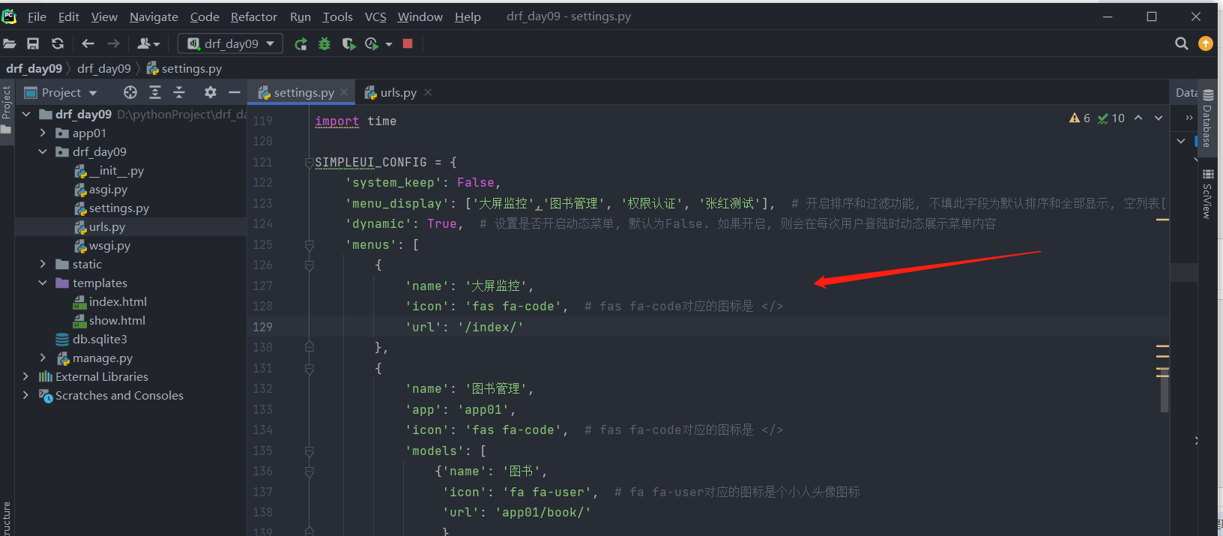Screen dimensions: 1223x536
Task: Open the Refactor menu
Action: tap(253, 16)
